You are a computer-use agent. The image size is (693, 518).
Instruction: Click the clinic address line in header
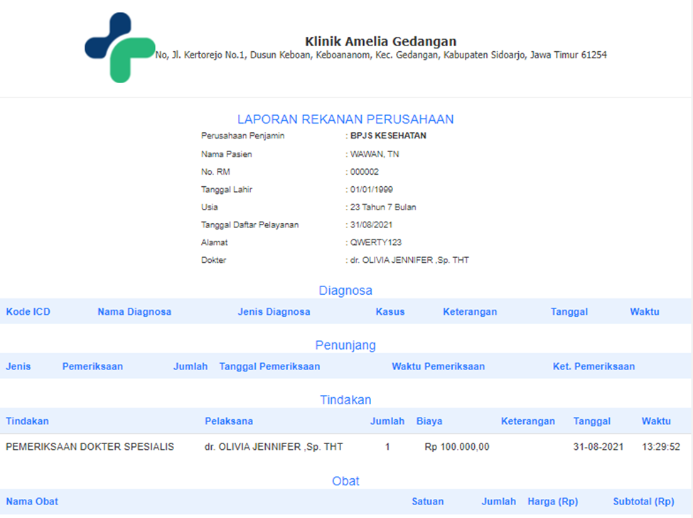click(381, 55)
